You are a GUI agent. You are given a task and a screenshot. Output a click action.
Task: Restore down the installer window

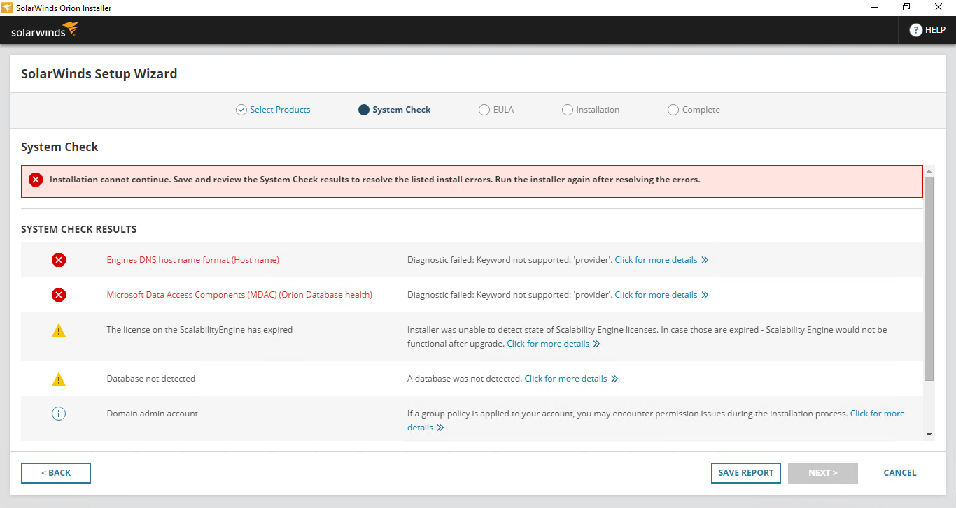[x=906, y=8]
